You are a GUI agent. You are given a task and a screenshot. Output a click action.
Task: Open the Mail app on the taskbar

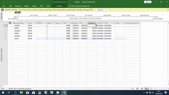tap(27, 93)
